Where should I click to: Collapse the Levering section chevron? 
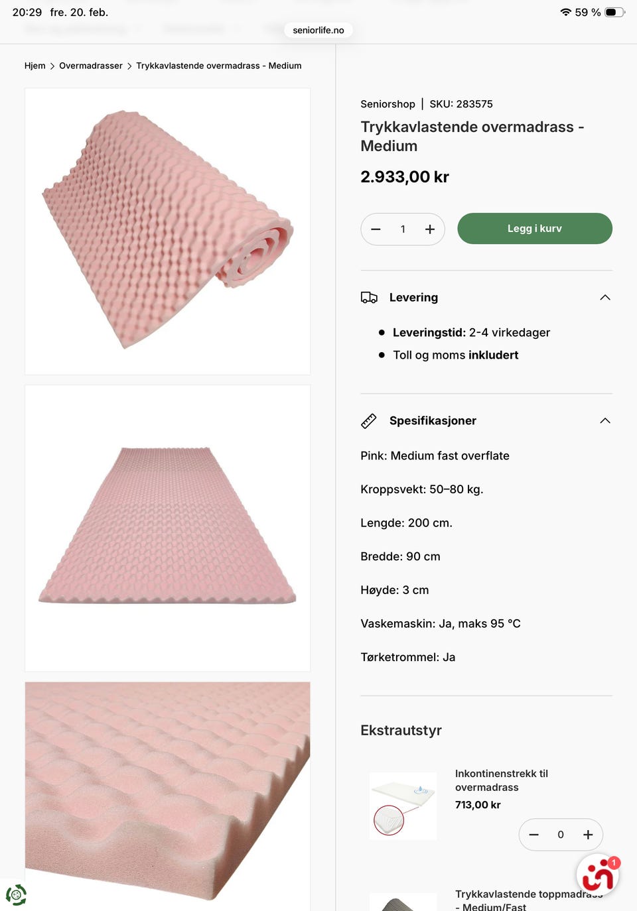point(604,298)
